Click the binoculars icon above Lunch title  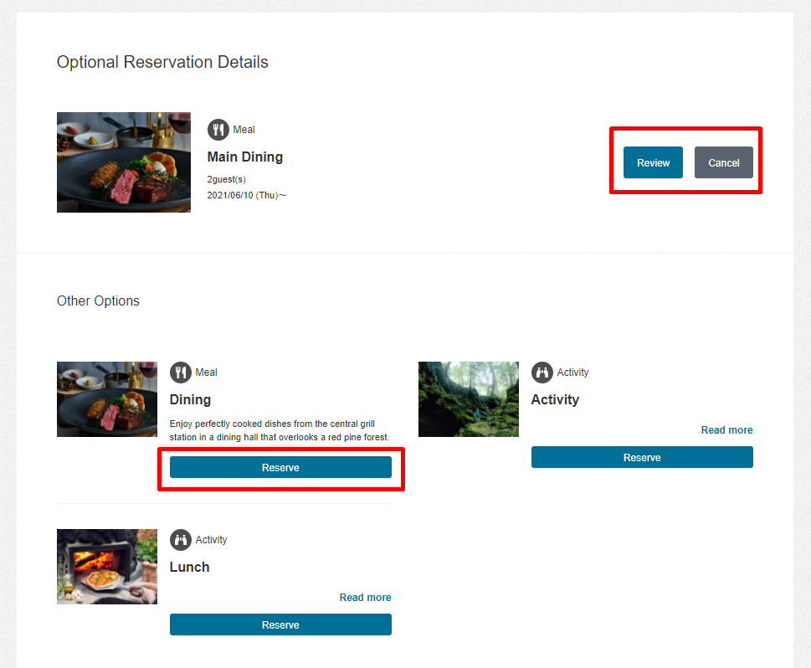click(181, 540)
